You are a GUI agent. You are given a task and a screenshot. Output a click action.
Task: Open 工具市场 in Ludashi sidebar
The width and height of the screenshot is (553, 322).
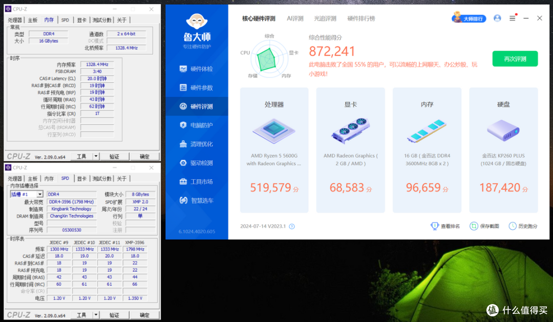point(197,181)
